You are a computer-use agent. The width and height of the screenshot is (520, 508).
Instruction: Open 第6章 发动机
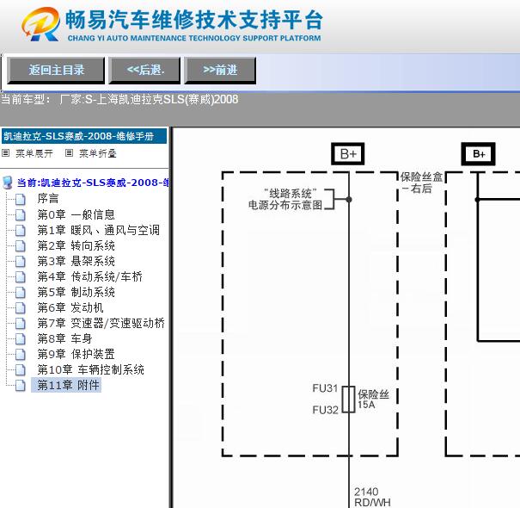pos(70,307)
